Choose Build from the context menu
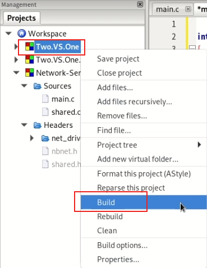 144,202
